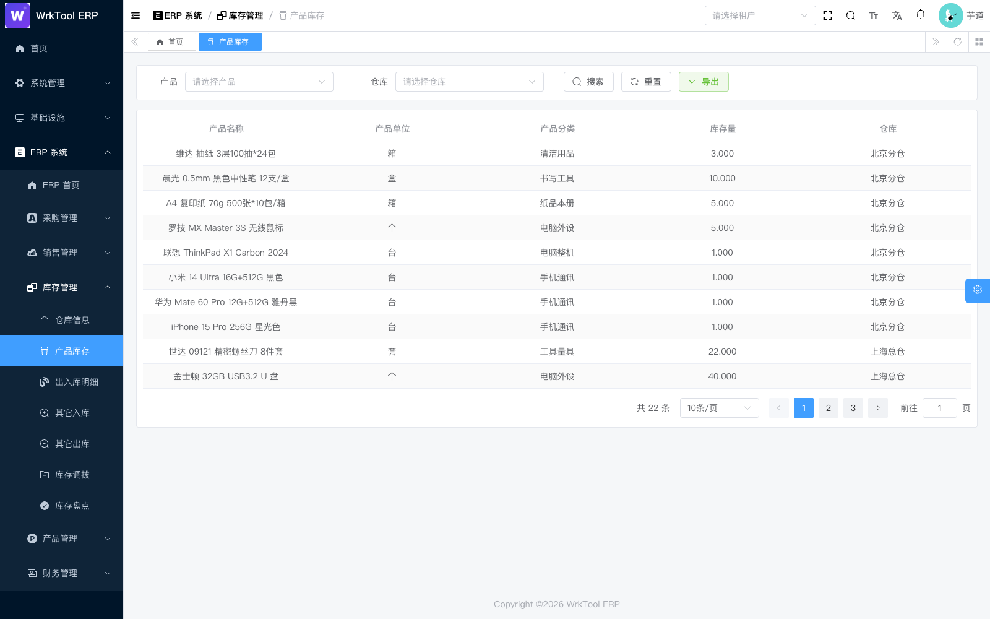This screenshot has width=990, height=619.
Task: Open the 10条/页 page size selector
Action: [x=719, y=408]
